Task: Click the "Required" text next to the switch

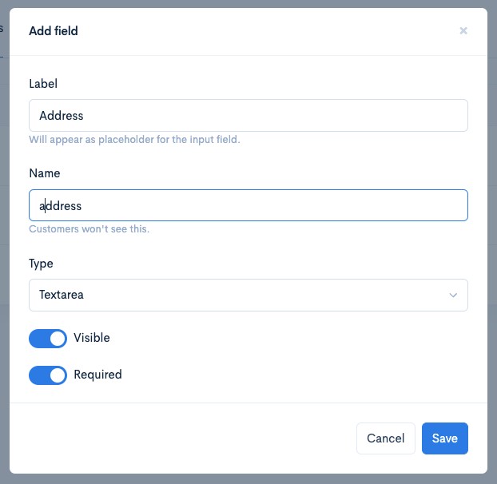Action: (x=97, y=375)
